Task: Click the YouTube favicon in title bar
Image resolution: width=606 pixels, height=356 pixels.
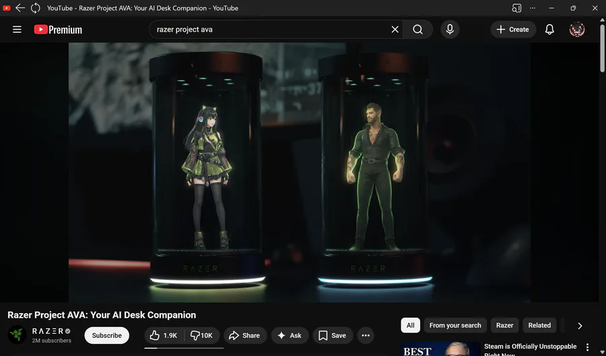Action: pyautogui.click(x=6, y=7)
